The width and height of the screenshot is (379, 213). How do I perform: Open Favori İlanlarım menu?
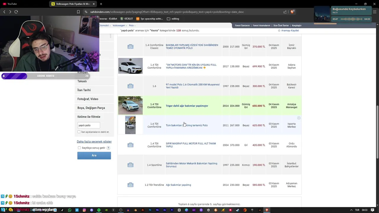click(242, 25)
